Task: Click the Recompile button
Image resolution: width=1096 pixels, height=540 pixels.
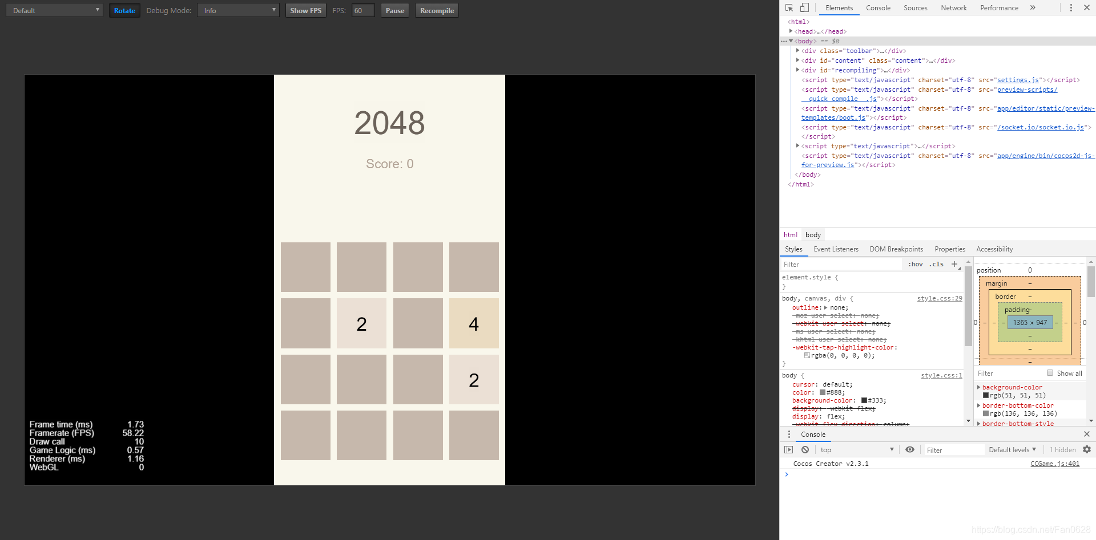Action: (x=437, y=10)
